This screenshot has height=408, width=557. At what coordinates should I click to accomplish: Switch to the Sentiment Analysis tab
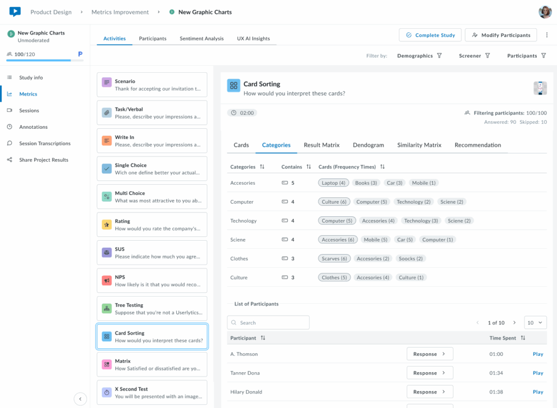(201, 39)
